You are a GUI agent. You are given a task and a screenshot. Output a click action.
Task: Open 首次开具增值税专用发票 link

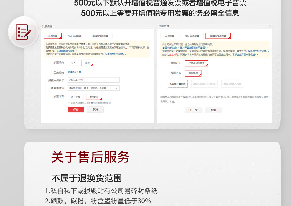(x=194, y=48)
